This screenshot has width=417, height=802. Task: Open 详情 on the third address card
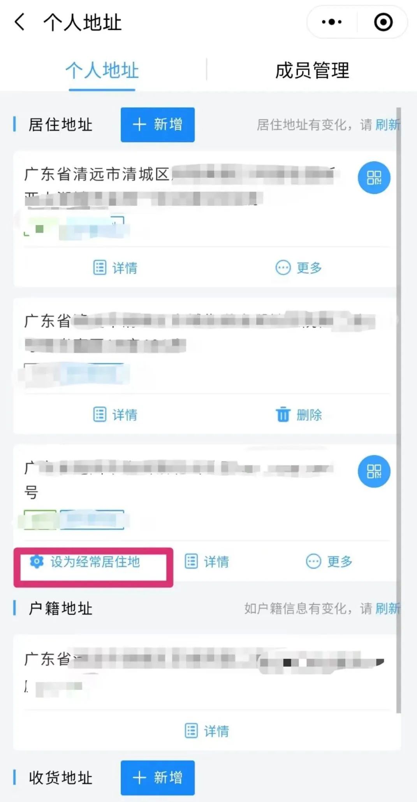pos(207,561)
